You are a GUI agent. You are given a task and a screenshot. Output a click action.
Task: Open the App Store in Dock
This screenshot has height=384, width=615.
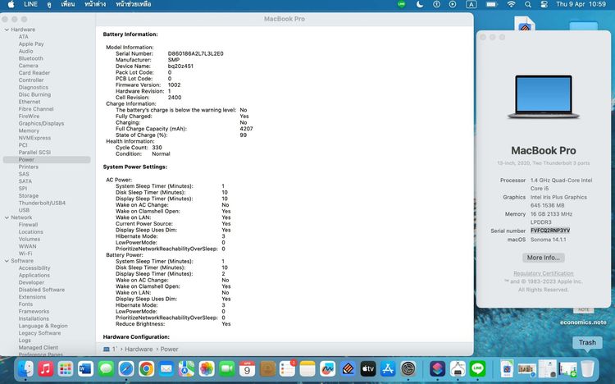pyautogui.click(x=388, y=369)
